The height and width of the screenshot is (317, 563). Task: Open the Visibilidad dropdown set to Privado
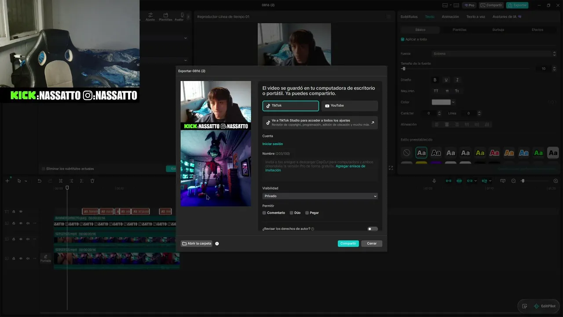320,196
